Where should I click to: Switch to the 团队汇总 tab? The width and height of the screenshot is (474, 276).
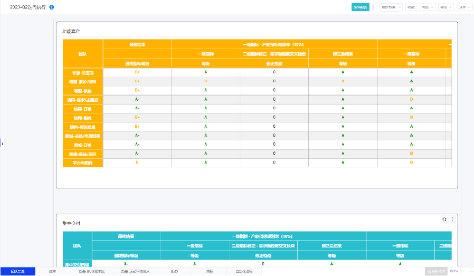click(x=17, y=271)
